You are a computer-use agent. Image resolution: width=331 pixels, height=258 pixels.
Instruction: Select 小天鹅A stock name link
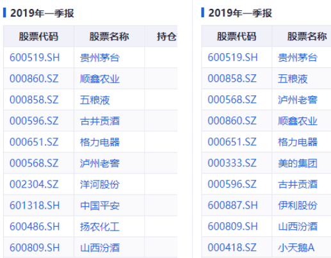[x=296, y=248]
